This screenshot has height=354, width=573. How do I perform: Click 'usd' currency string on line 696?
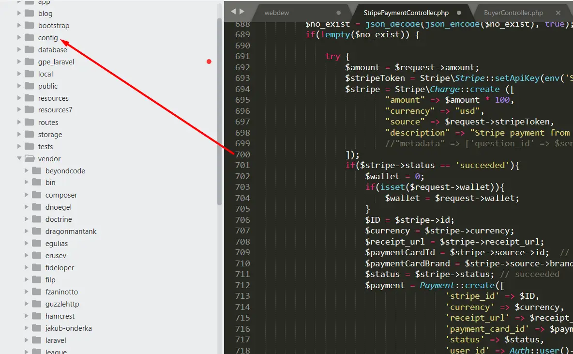[x=467, y=111]
